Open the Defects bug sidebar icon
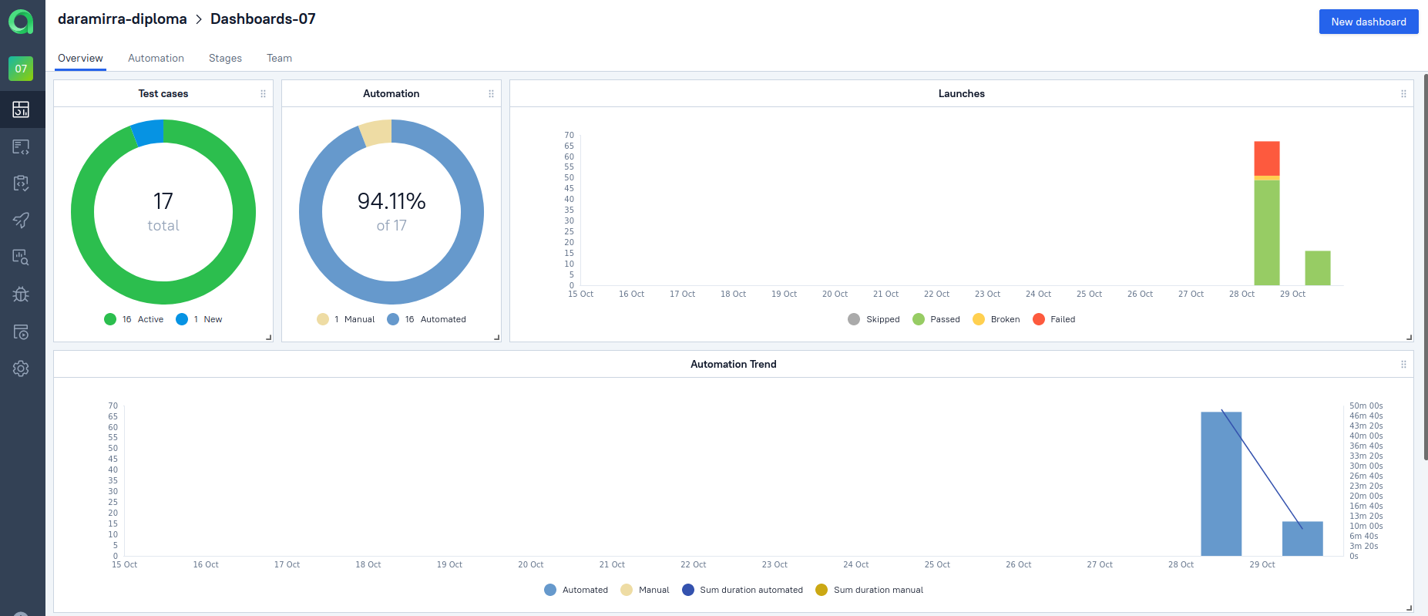This screenshot has height=616, width=1428. [21, 295]
